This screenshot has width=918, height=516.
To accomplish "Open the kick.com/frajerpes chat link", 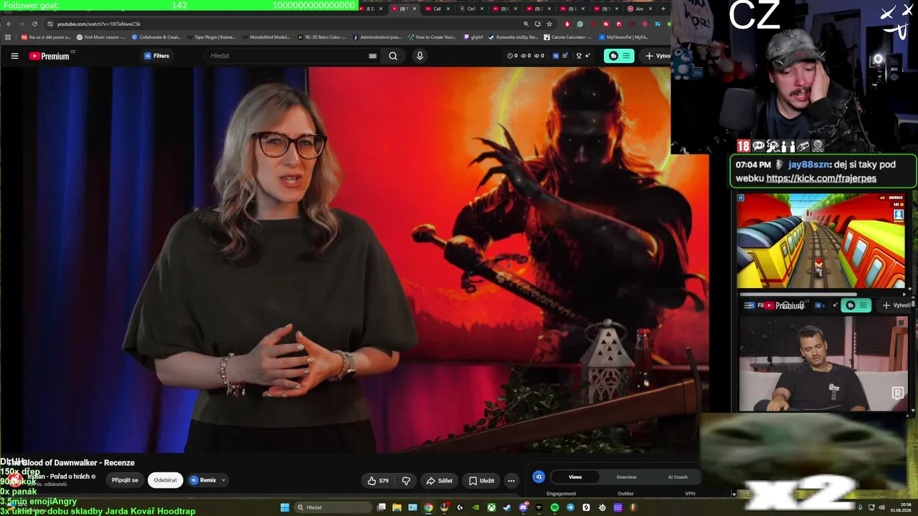I will [821, 178].
